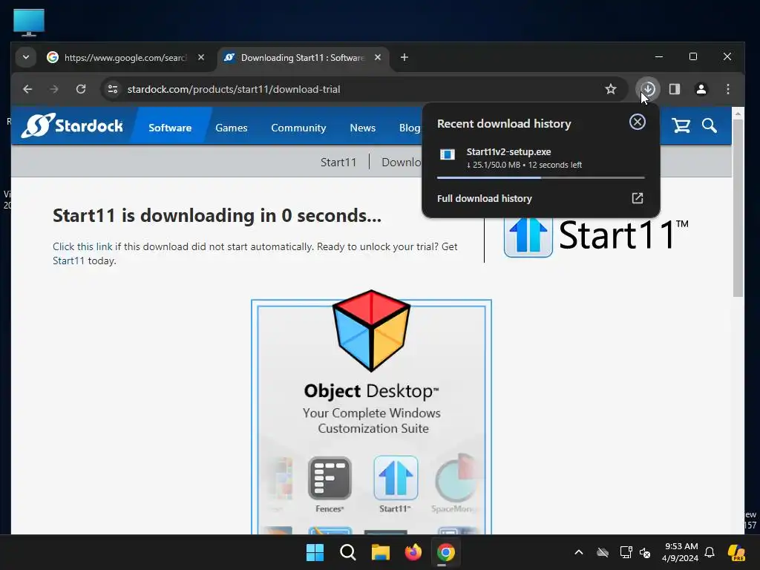
Task: Launch Firefox from the taskbar
Action: 413,552
